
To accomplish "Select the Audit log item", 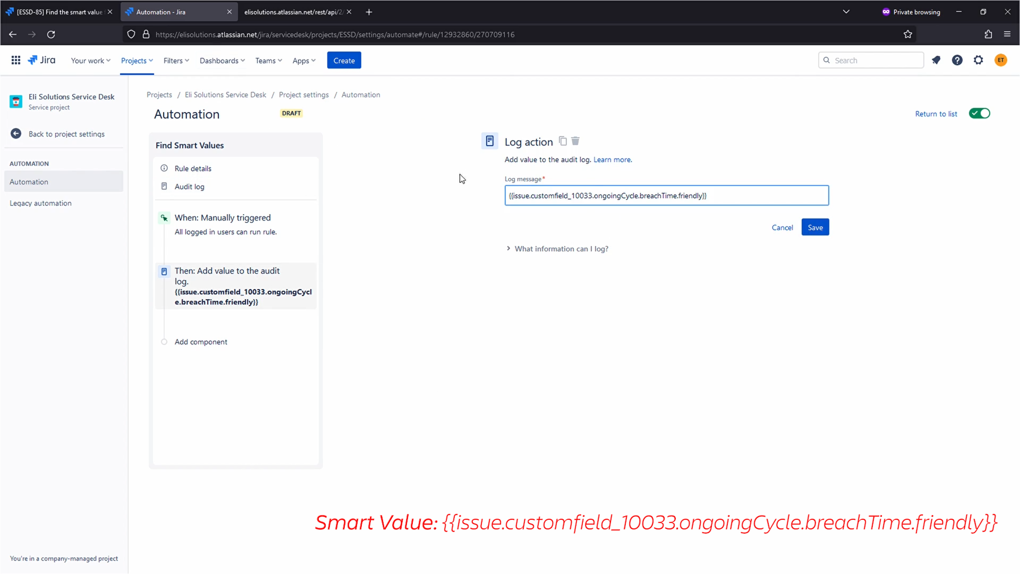I will [189, 186].
